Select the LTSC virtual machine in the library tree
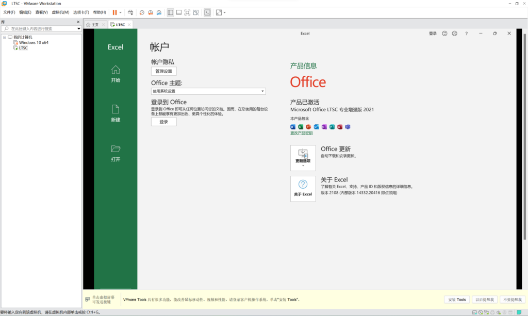Viewport: 528px width, 316px height. click(23, 48)
